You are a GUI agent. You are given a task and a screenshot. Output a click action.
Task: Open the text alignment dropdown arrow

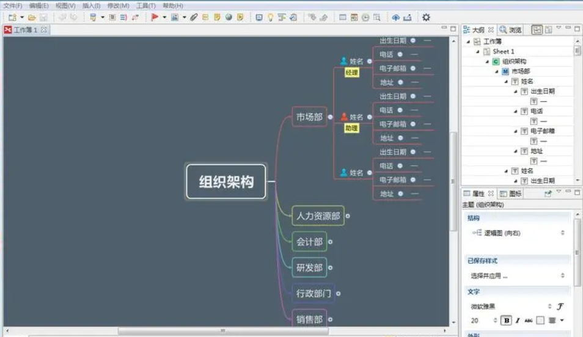pos(562,321)
